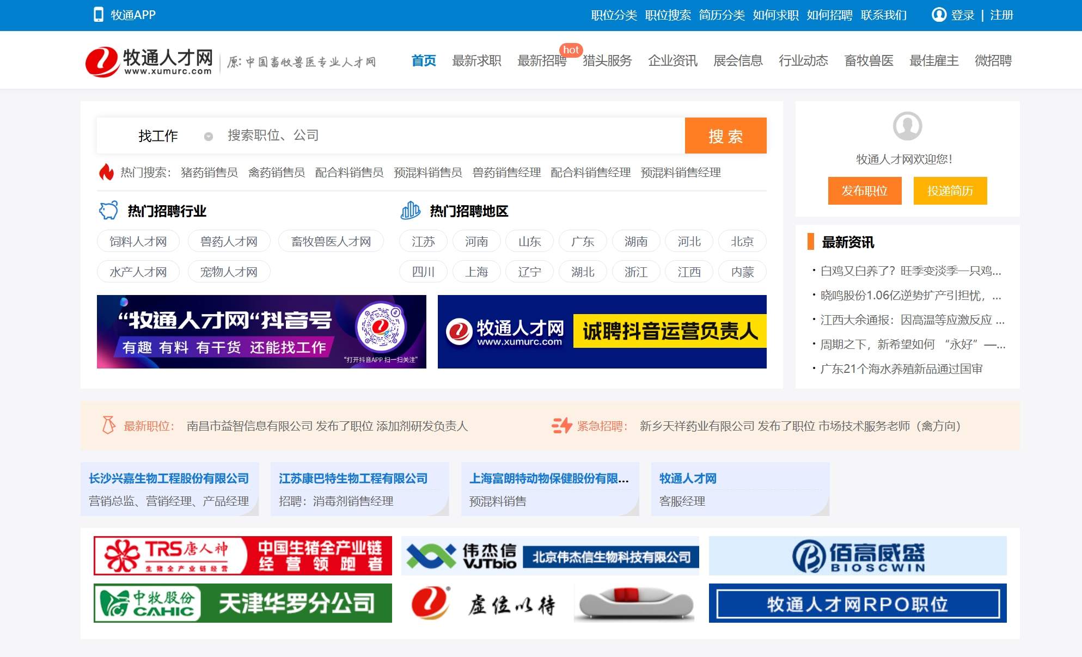Open the 牧通人才网 抖音号 banner
This screenshot has width=1082, height=657.
261,331
